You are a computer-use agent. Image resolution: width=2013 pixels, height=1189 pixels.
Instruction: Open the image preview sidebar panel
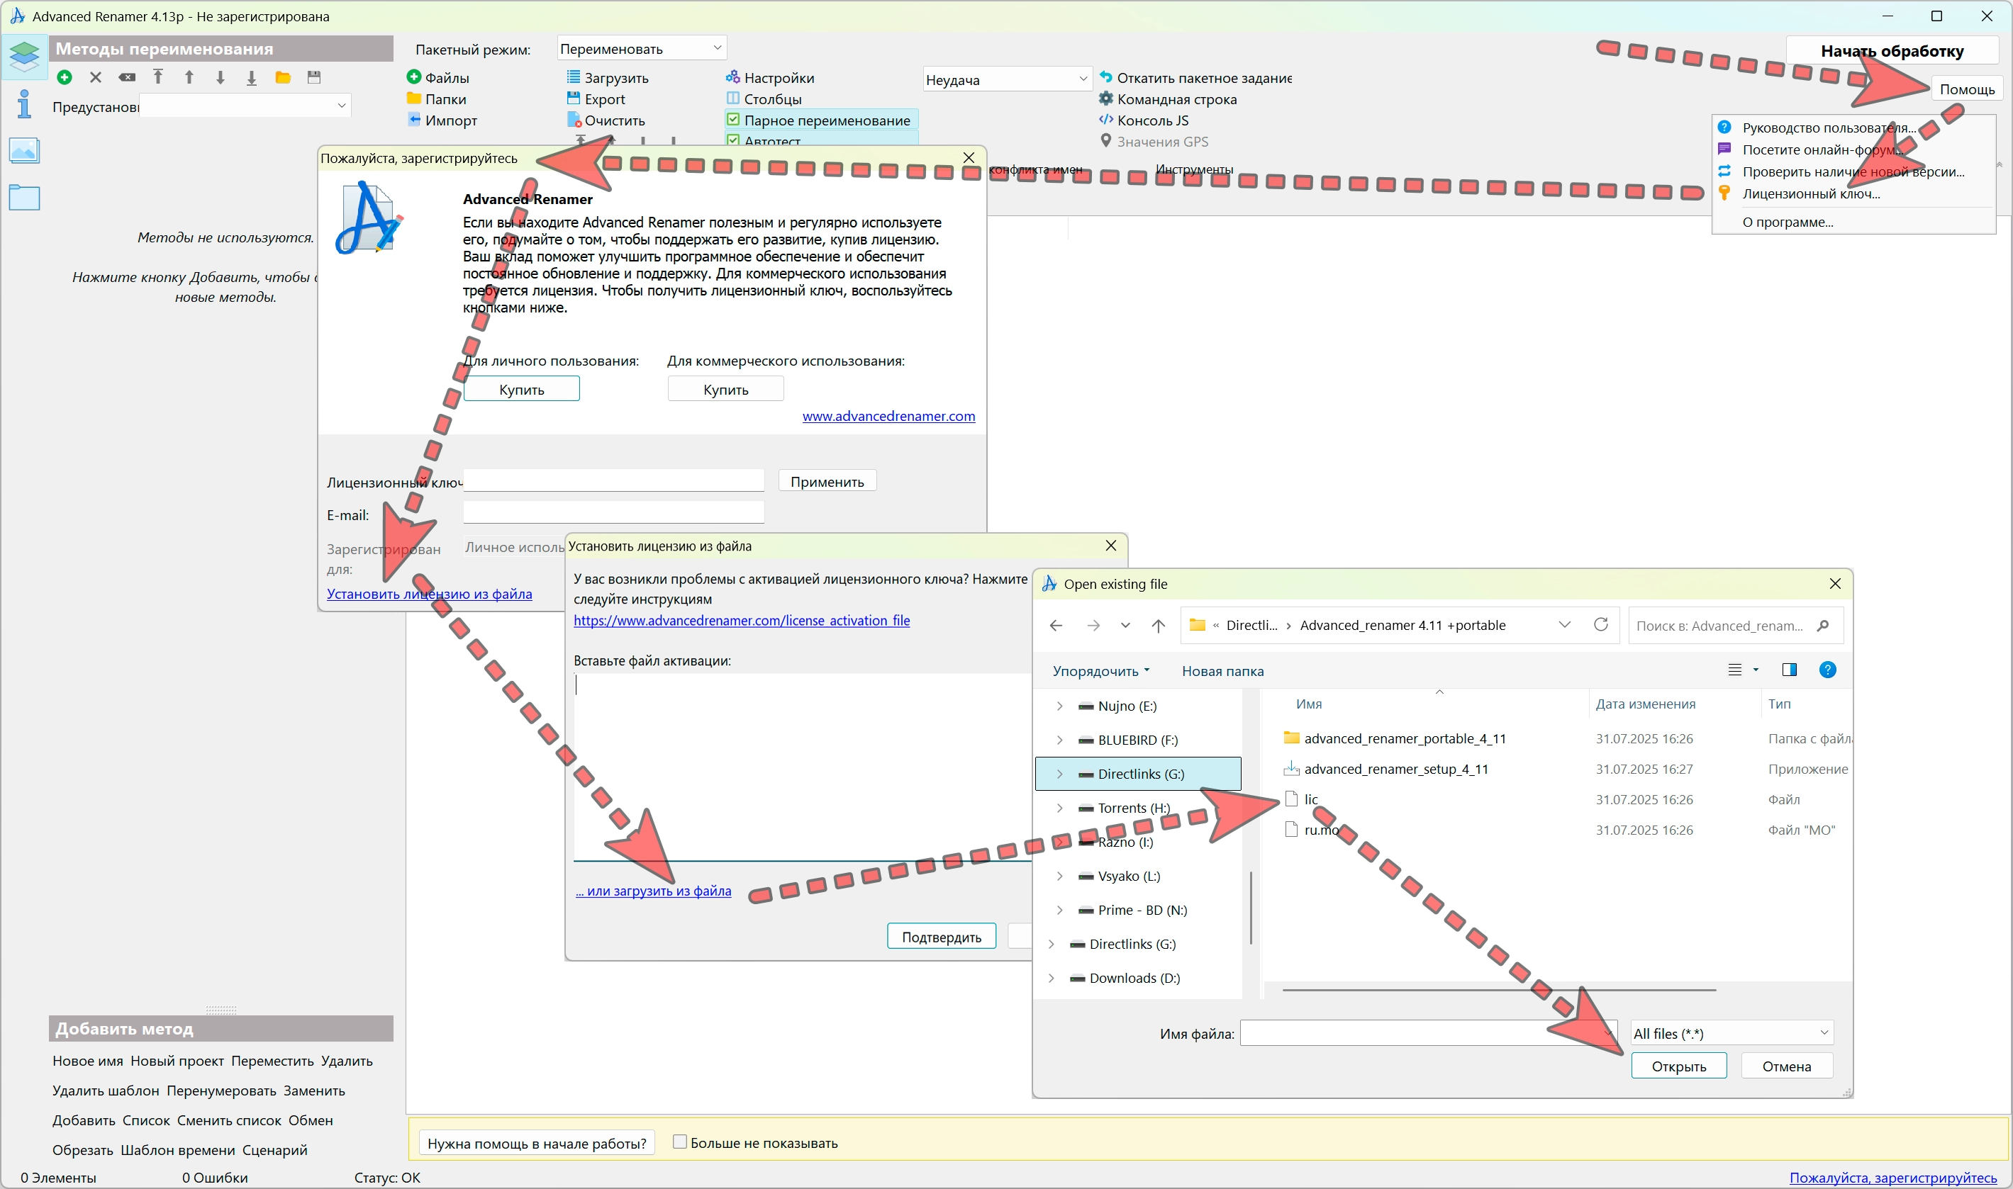pos(24,150)
